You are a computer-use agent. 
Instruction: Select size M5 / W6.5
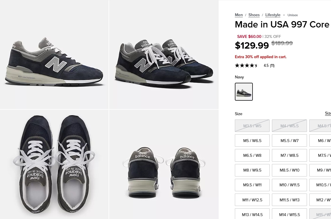(x=252, y=141)
